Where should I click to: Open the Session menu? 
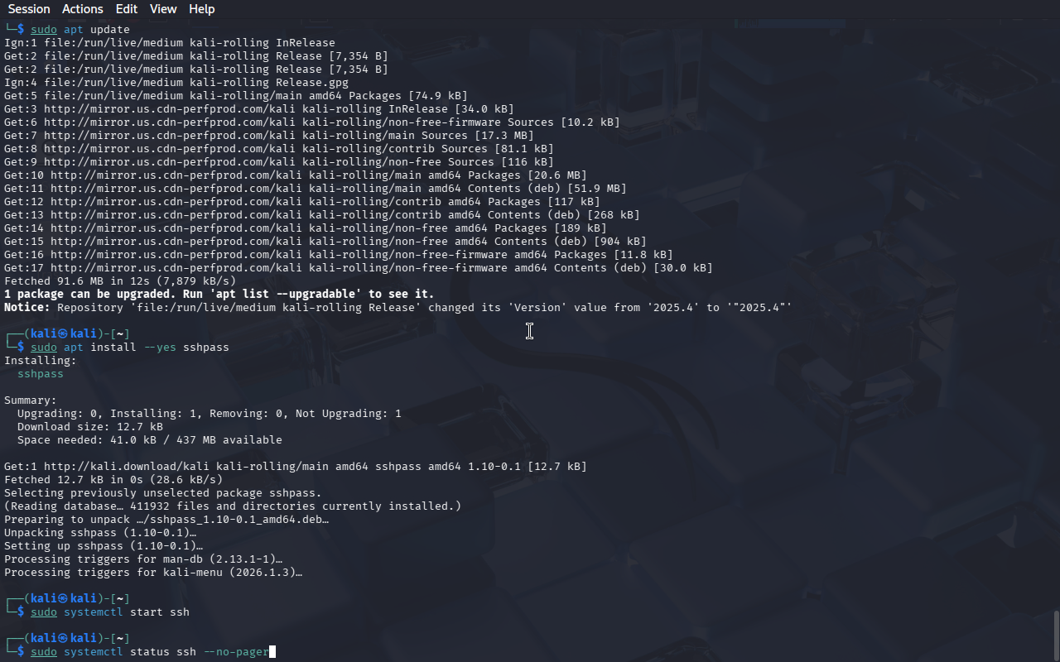[x=29, y=9]
